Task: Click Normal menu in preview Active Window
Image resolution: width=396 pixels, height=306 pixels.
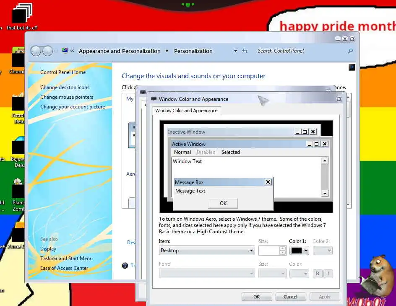Action: [182, 152]
